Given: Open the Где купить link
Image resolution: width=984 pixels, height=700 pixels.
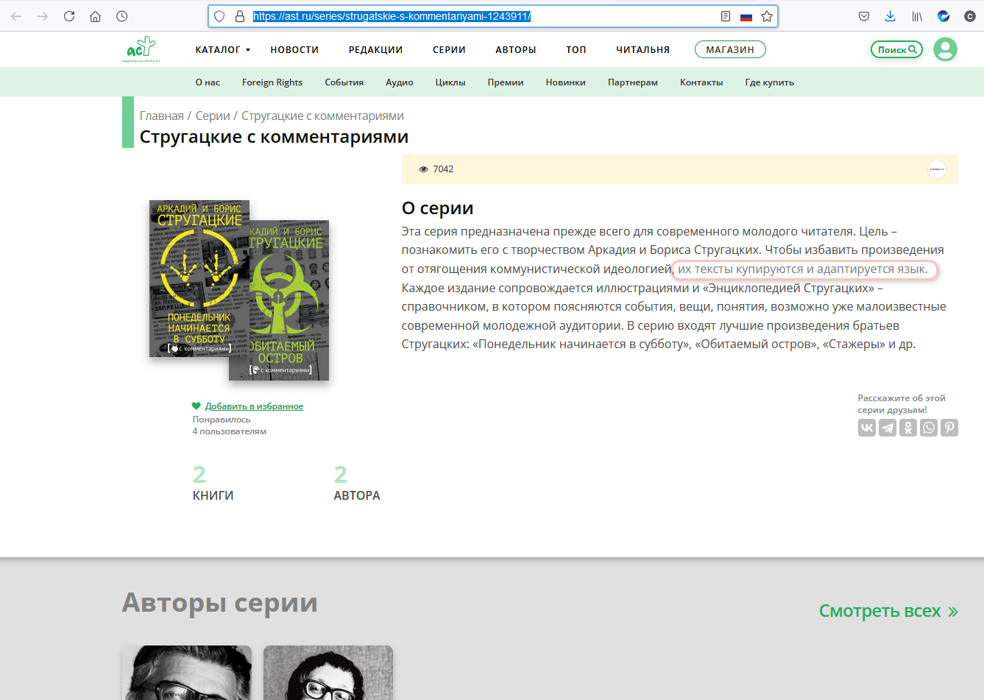Looking at the screenshot, I should click(x=770, y=82).
